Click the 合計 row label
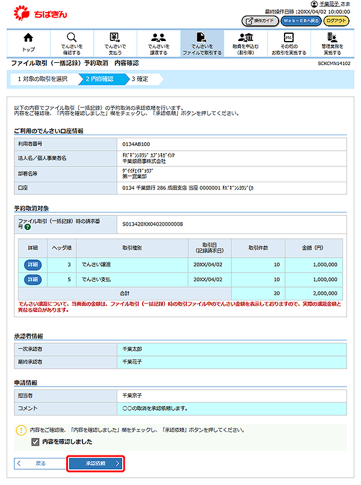 click(x=125, y=293)
